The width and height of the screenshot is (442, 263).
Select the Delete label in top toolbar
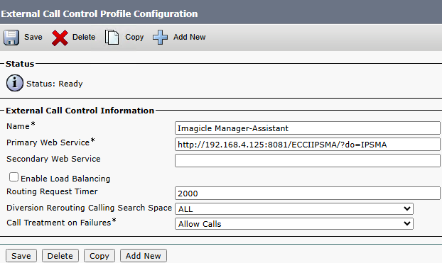coord(84,37)
